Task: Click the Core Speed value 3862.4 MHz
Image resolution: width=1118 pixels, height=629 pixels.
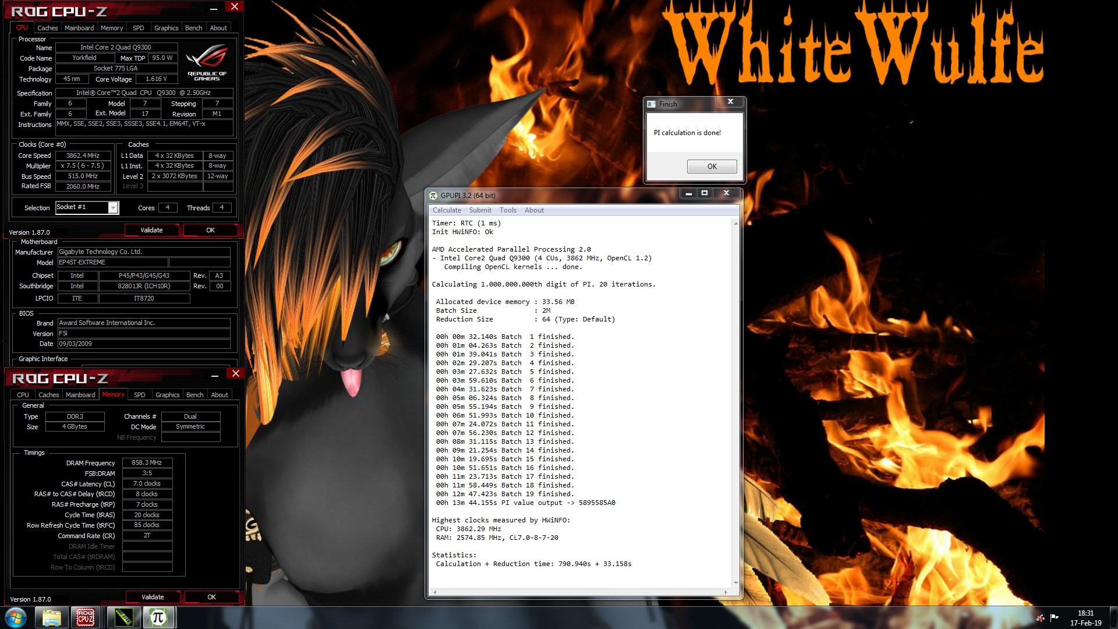Action: 83,156
